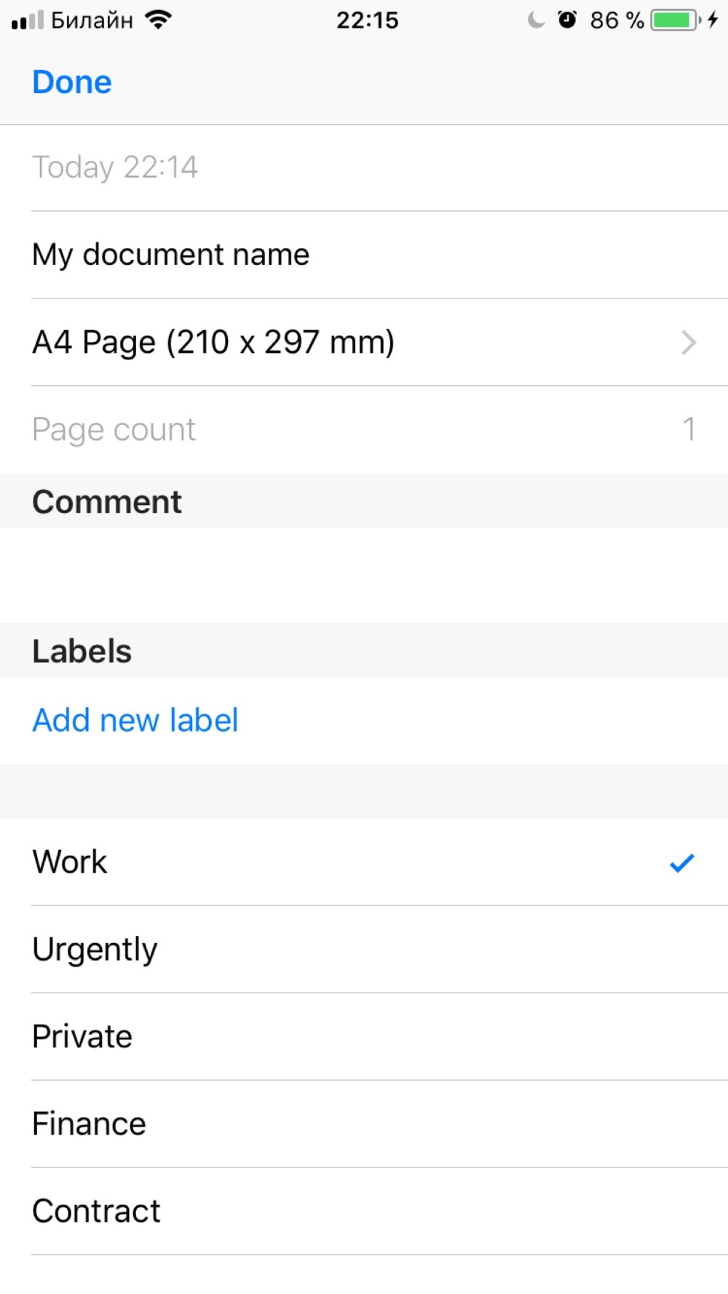Tap the cellular signal bars icon
Viewport: 728px width, 1294px height.
coord(28,20)
